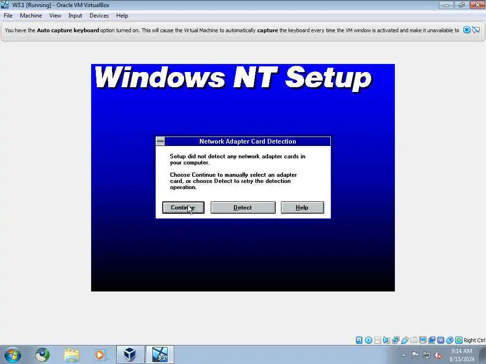The image size is (486, 364).
Task: Click the Right Ctrl host key label
Action: point(475,340)
